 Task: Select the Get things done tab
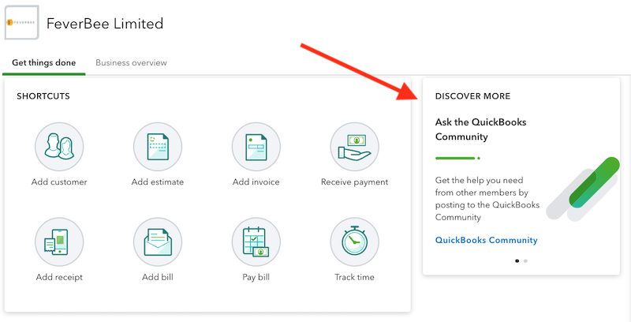(x=44, y=63)
